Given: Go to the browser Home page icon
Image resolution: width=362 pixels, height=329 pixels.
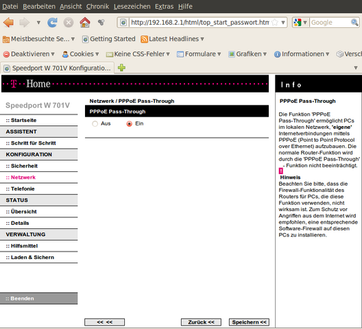Looking at the screenshot, I should tap(85, 23).
